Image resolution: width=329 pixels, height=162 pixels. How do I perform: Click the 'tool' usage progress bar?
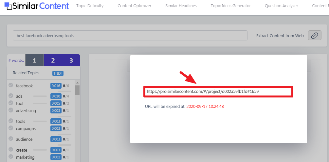tap(40, 103)
